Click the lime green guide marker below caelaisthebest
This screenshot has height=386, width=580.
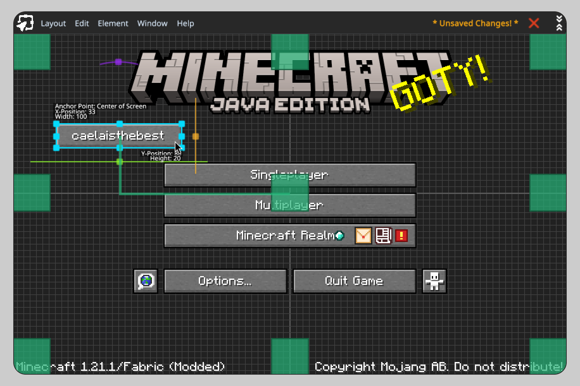click(119, 162)
